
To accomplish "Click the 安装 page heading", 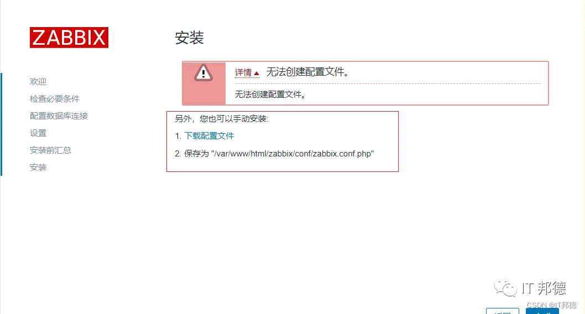I will pos(190,38).
